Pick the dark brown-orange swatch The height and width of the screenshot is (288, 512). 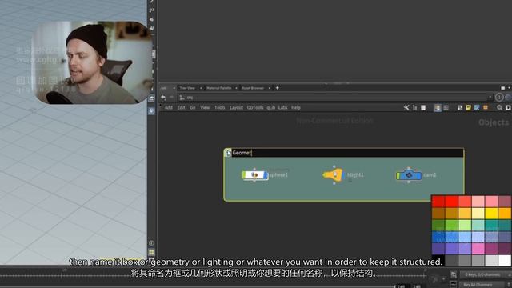coord(438,214)
